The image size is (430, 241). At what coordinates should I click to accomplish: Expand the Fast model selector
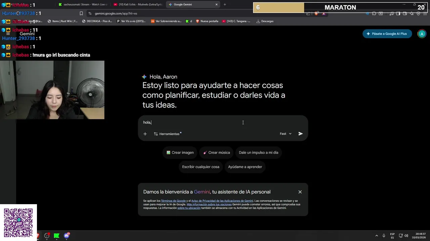click(286, 134)
